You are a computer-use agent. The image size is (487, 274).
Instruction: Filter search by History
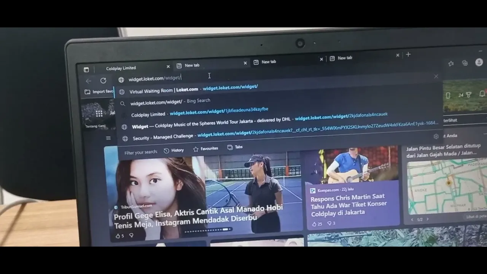click(x=174, y=150)
